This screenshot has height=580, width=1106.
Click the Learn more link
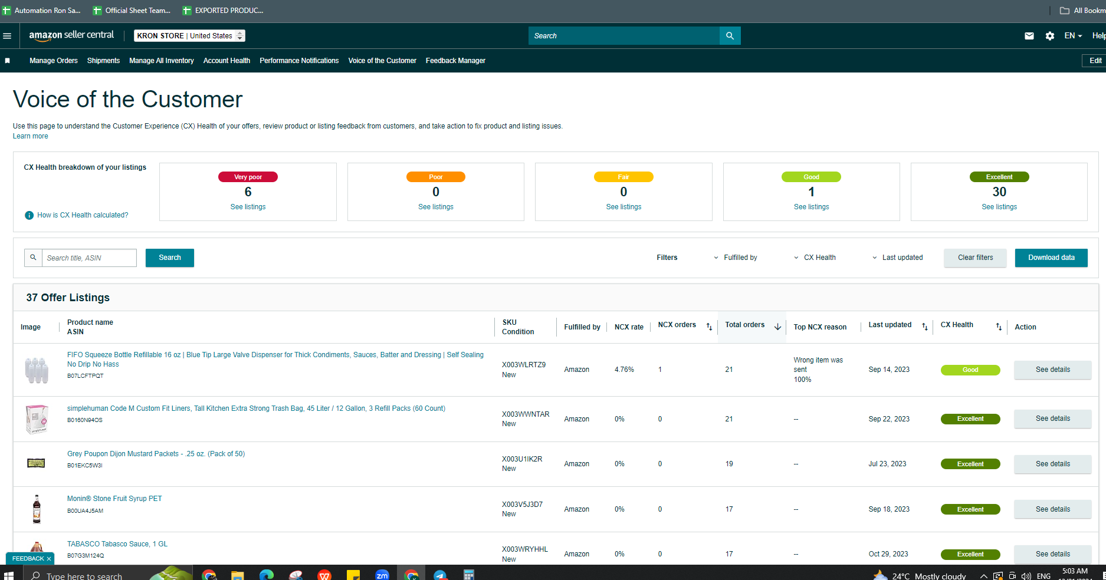(31, 136)
